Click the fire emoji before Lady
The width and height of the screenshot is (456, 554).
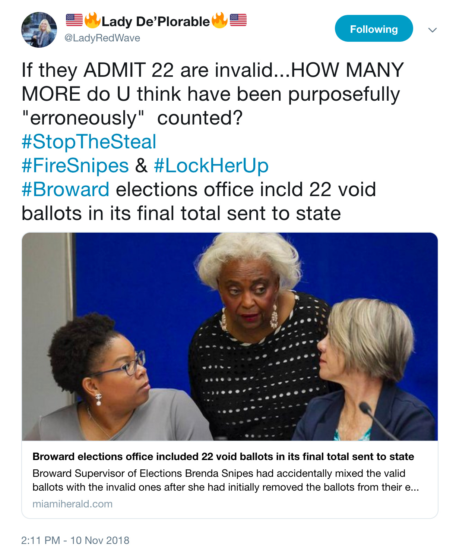pyautogui.click(x=92, y=20)
